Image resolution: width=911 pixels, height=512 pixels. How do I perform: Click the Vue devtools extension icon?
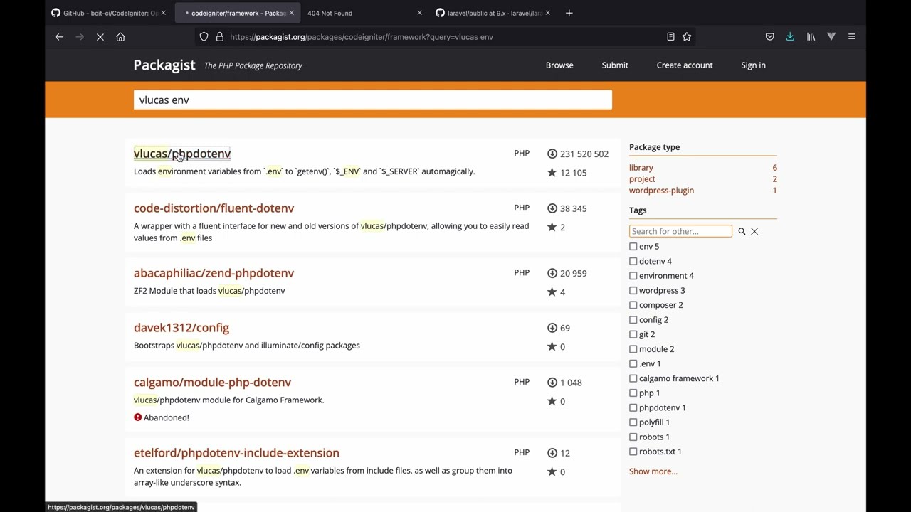[831, 37]
